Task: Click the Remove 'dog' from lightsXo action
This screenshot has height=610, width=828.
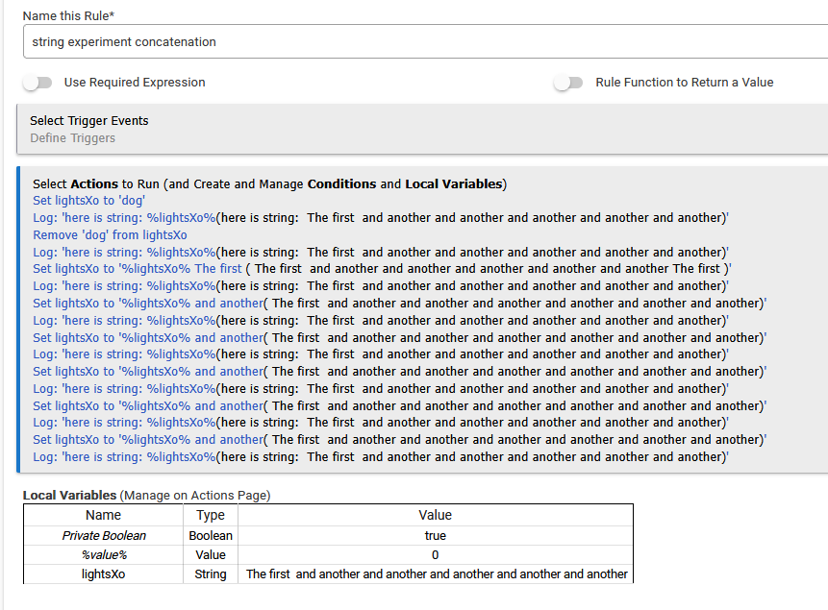Action: (x=110, y=234)
